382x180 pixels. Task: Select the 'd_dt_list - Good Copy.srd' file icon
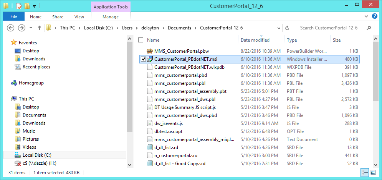(x=150, y=164)
